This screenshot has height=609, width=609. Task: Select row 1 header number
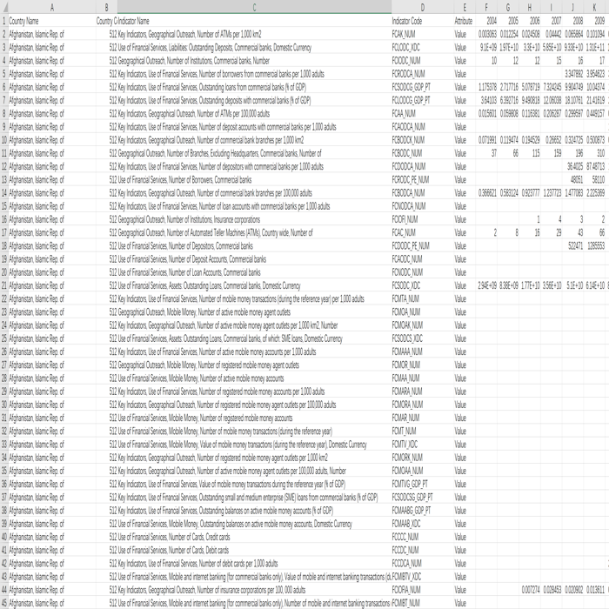[3, 21]
